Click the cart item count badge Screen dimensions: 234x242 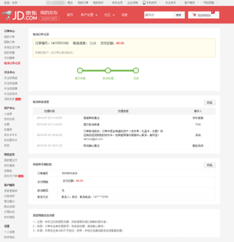tap(213, 12)
